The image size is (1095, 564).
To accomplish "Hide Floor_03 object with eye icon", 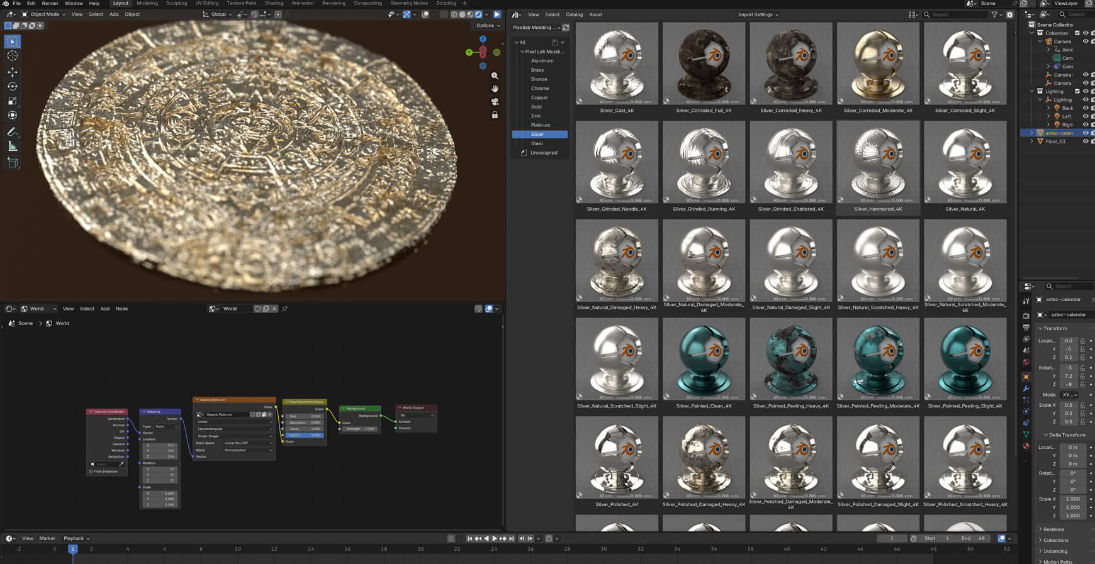I will (x=1086, y=141).
